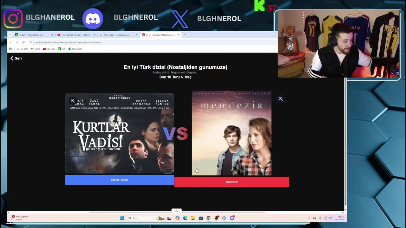Screen dimensions: 406x228
Task: Open the weather widget Hafif yağmur
Action: pyautogui.click(x=20, y=218)
